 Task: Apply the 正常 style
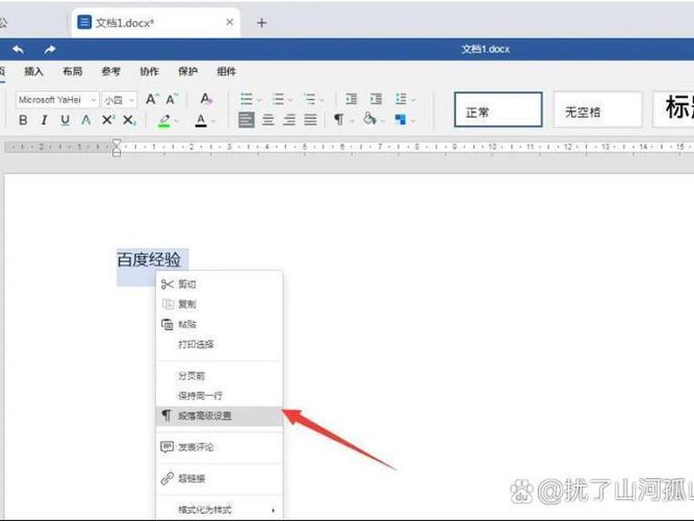[x=498, y=109]
